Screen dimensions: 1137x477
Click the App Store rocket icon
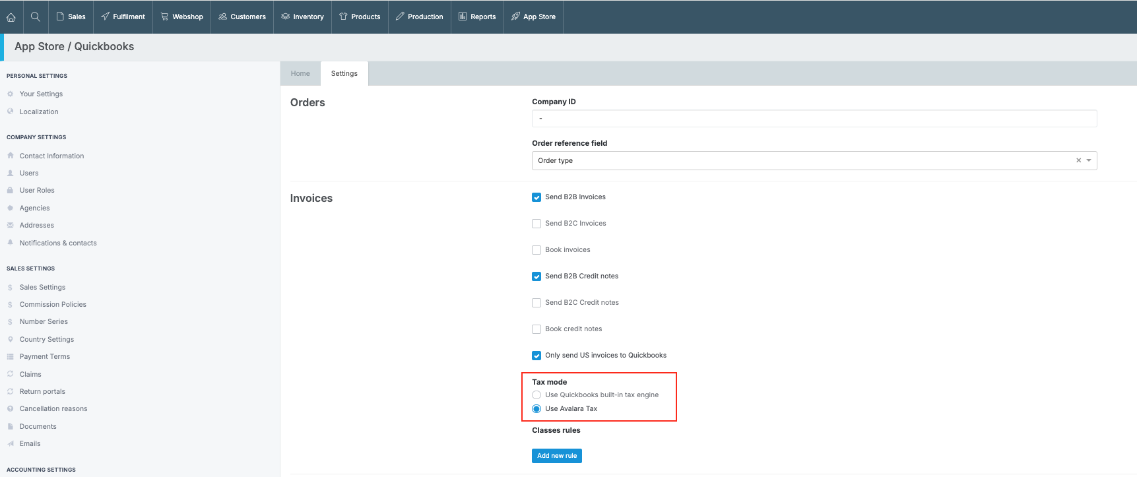coord(515,16)
